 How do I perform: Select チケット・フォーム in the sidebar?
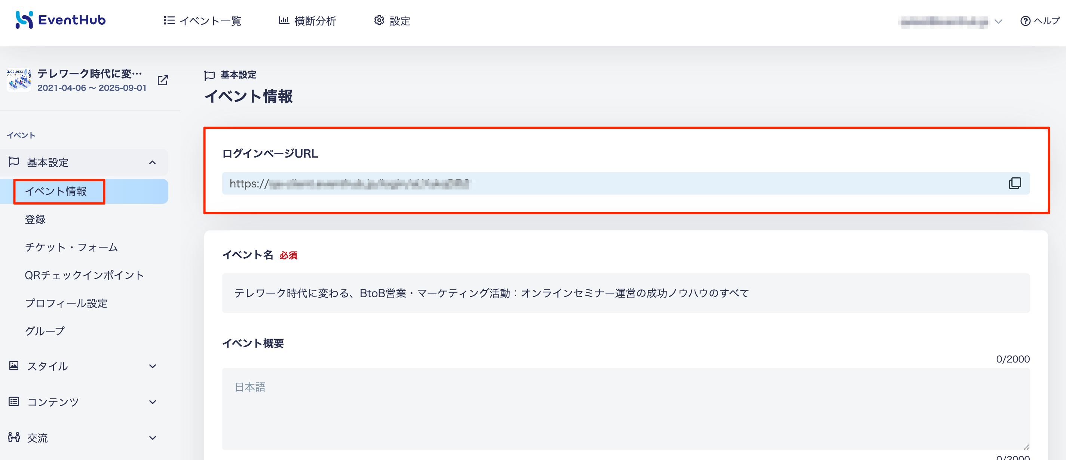coord(71,247)
